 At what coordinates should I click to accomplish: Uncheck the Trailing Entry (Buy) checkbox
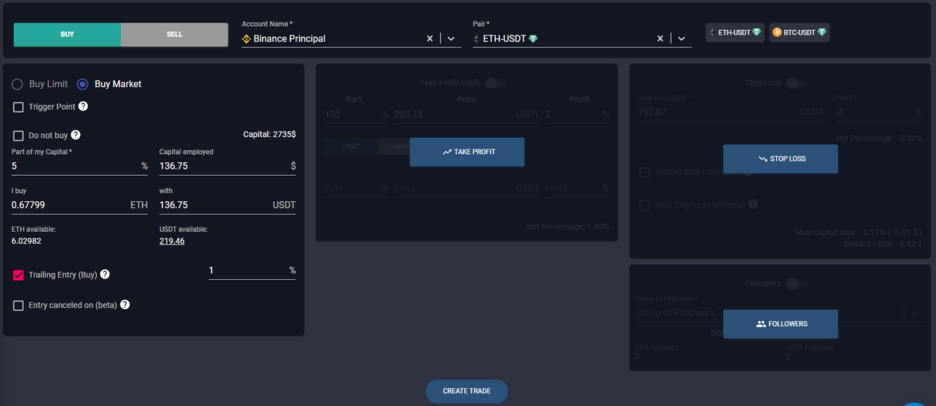(x=18, y=274)
